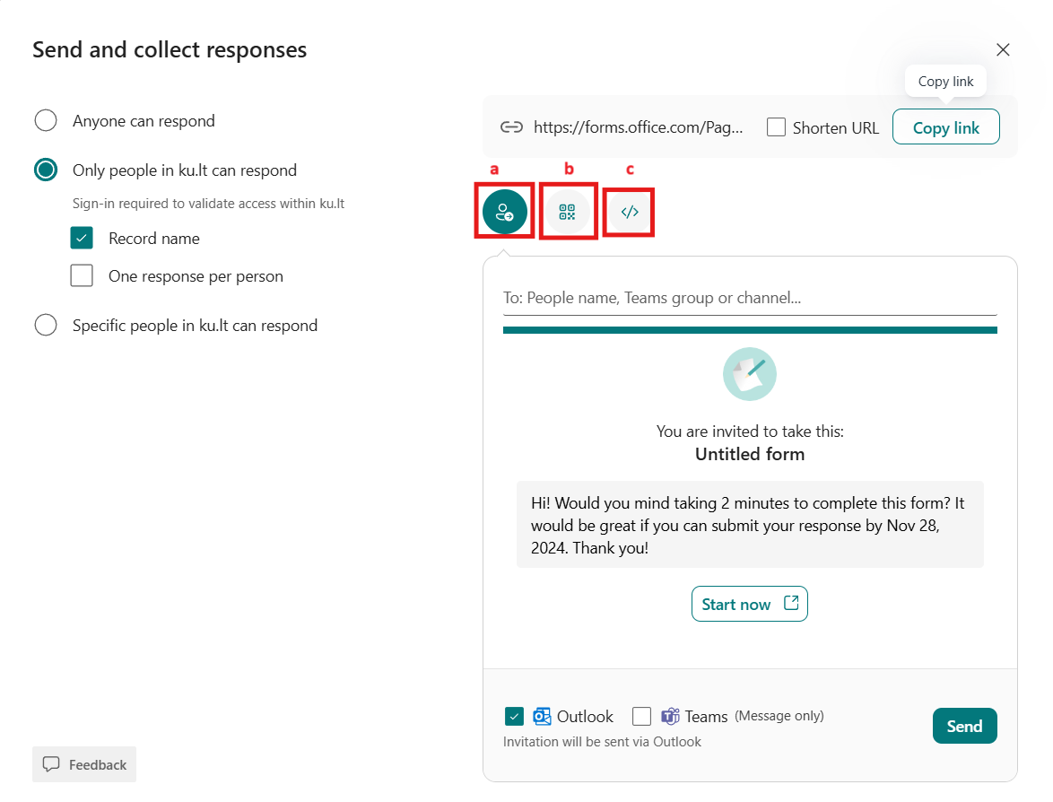The image size is (1053, 802).
Task: Click the chain link icon beside the URL
Action: (511, 126)
